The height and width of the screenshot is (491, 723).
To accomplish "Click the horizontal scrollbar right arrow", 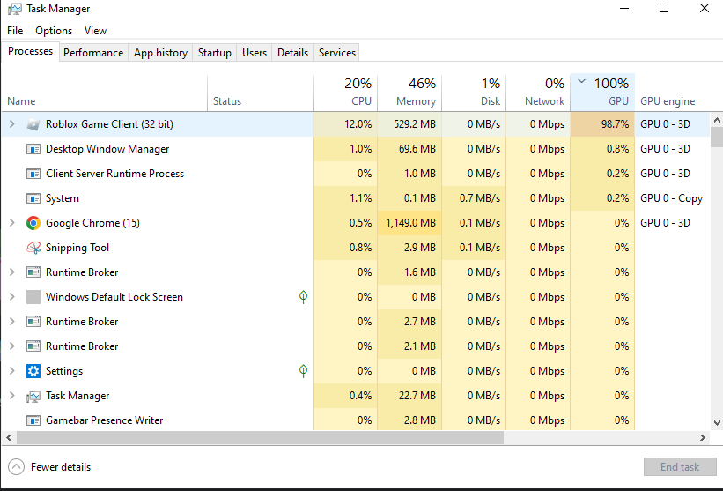I will 702,437.
